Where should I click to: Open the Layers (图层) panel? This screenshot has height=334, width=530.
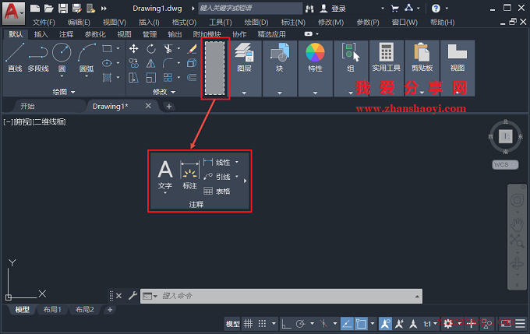(x=244, y=69)
